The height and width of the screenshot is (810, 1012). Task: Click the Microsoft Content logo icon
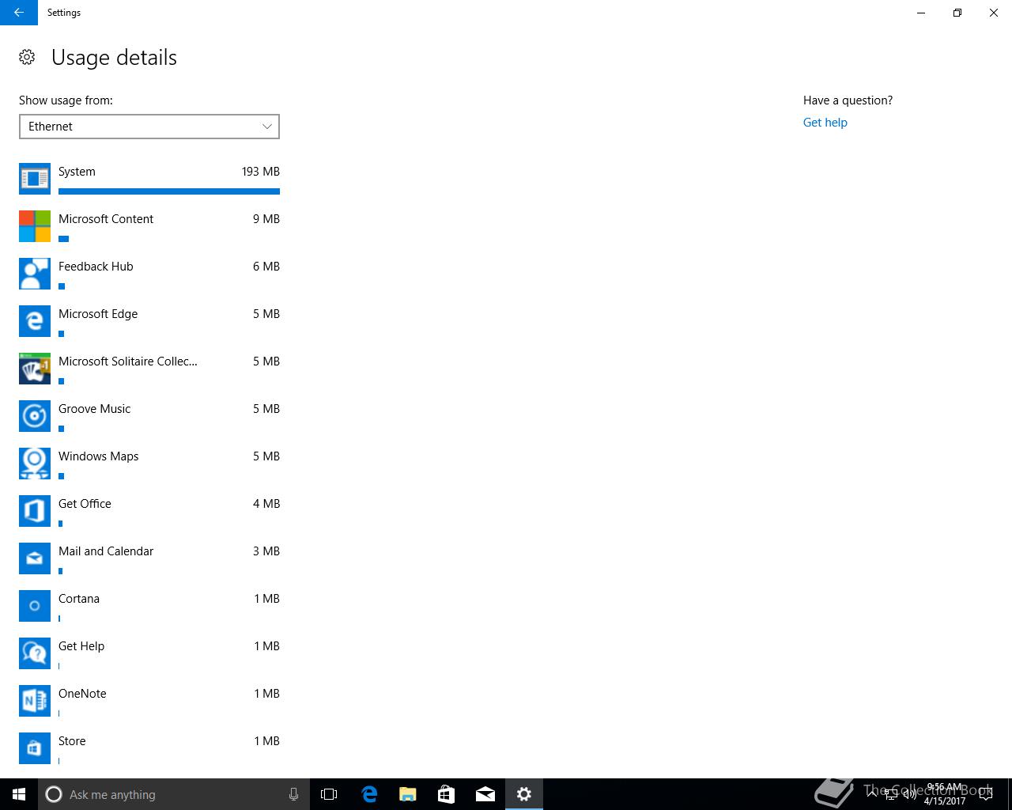tap(35, 226)
